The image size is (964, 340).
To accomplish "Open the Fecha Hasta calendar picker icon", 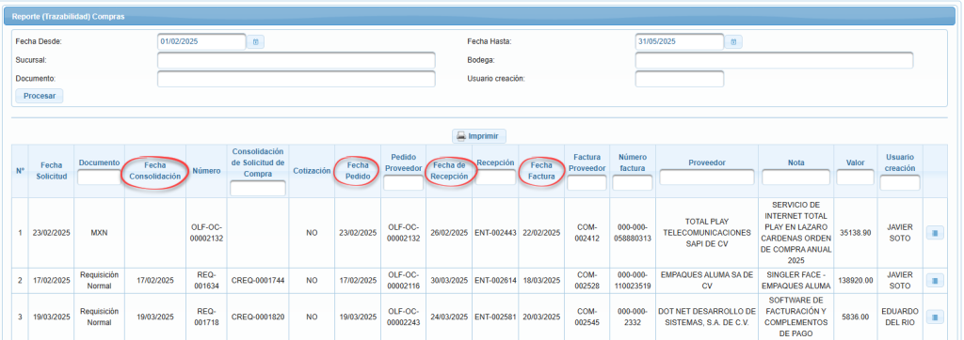I will pyautogui.click(x=733, y=41).
